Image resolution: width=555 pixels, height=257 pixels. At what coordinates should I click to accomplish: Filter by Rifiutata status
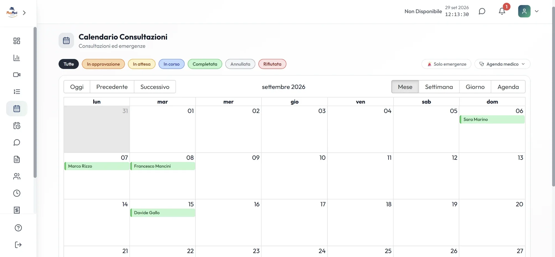click(272, 64)
